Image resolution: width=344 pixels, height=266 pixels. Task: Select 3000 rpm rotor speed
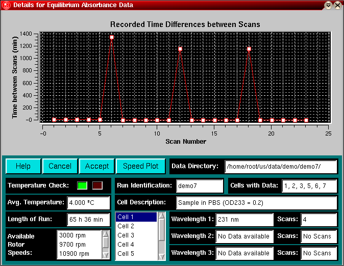80,235
